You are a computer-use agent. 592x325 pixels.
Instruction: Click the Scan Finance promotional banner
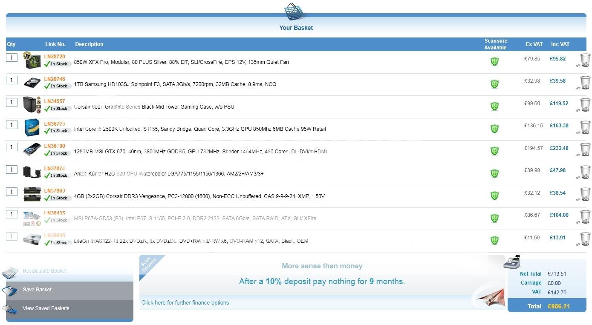(322, 275)
